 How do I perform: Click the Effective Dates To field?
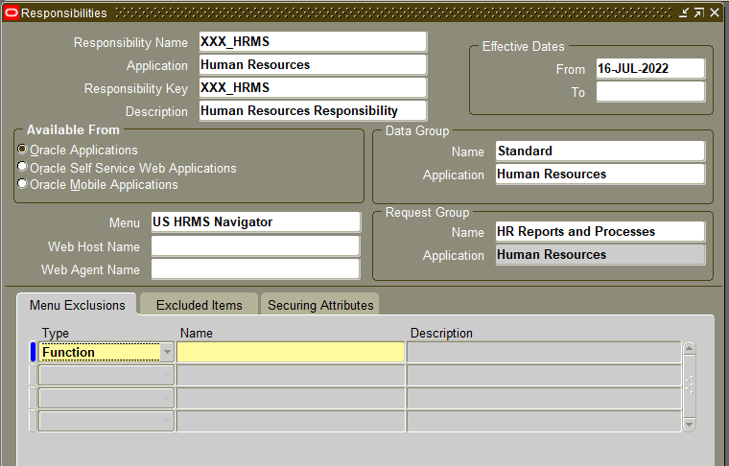click(650, 92)
